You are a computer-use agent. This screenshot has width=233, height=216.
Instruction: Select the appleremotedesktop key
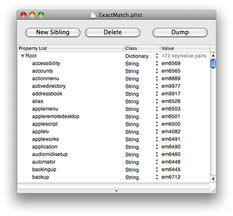pyautogui.click(x=56, y=116)
